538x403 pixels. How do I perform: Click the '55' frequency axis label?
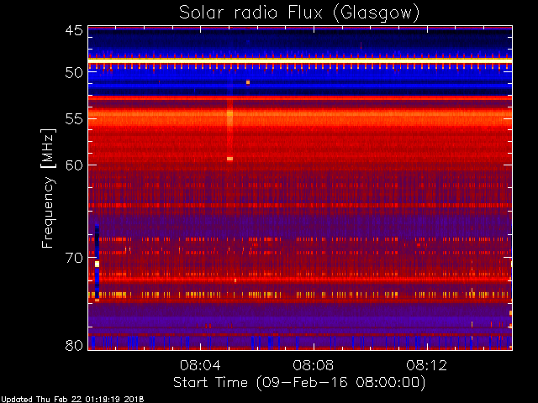(74, 119)
